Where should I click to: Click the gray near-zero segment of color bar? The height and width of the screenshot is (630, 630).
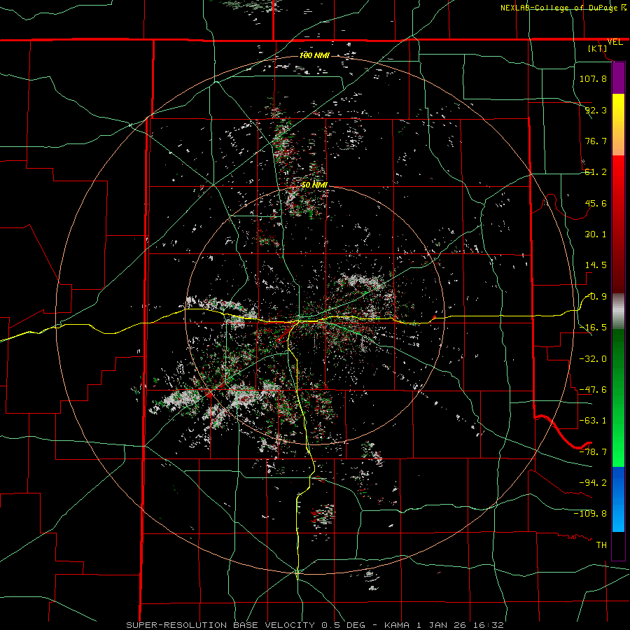618,311
